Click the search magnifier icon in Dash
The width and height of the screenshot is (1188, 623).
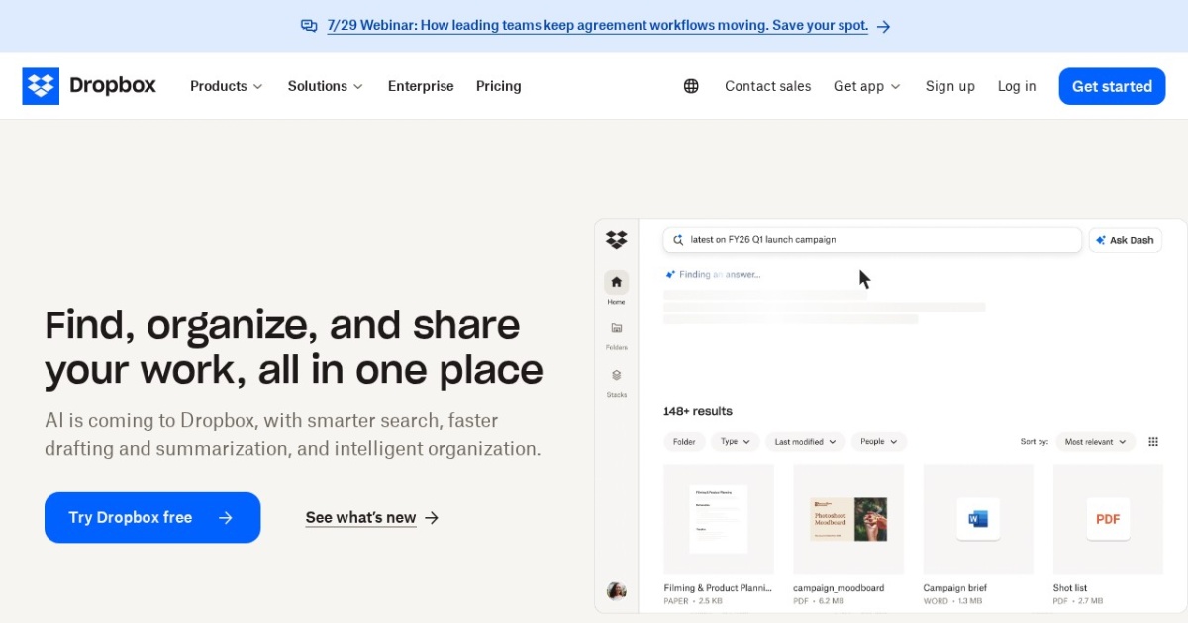tap(678, 240)
